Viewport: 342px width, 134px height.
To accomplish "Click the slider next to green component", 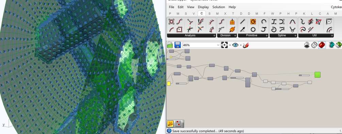I will pyautogui.click(x=304, y=75).
